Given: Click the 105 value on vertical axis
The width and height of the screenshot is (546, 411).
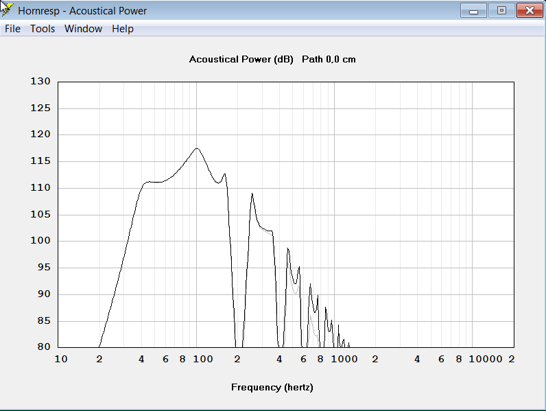Looking at the screenshot, I should click(x=40, y=214).
